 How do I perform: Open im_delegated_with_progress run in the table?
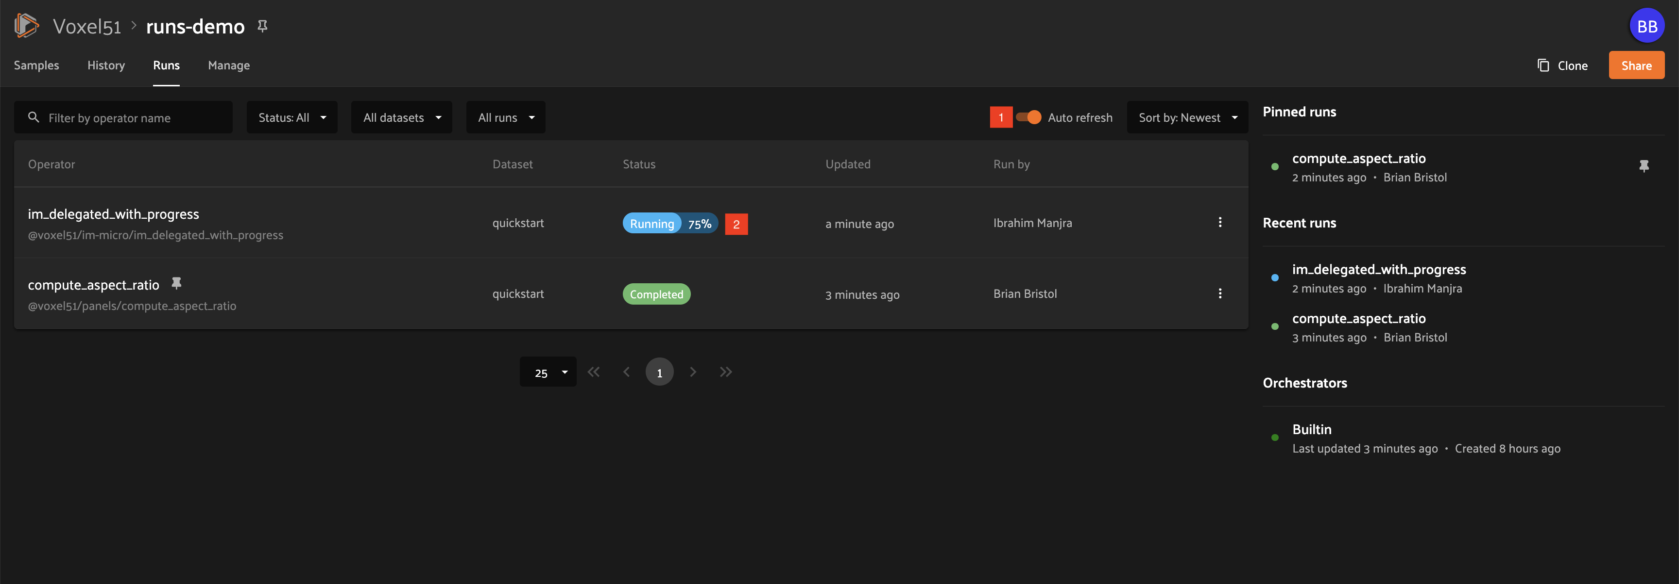(113, 213)
